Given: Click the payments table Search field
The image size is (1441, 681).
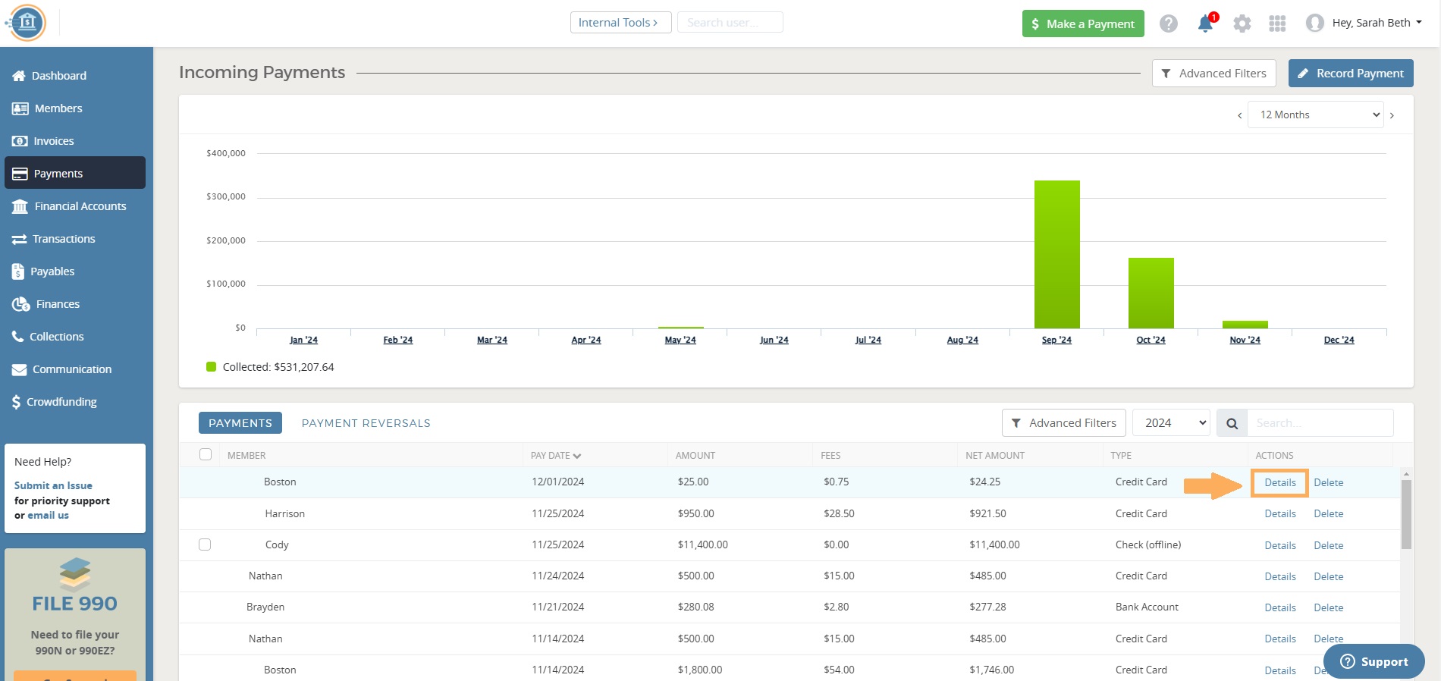Looking at the screenshot, I should pos(1320,423).
